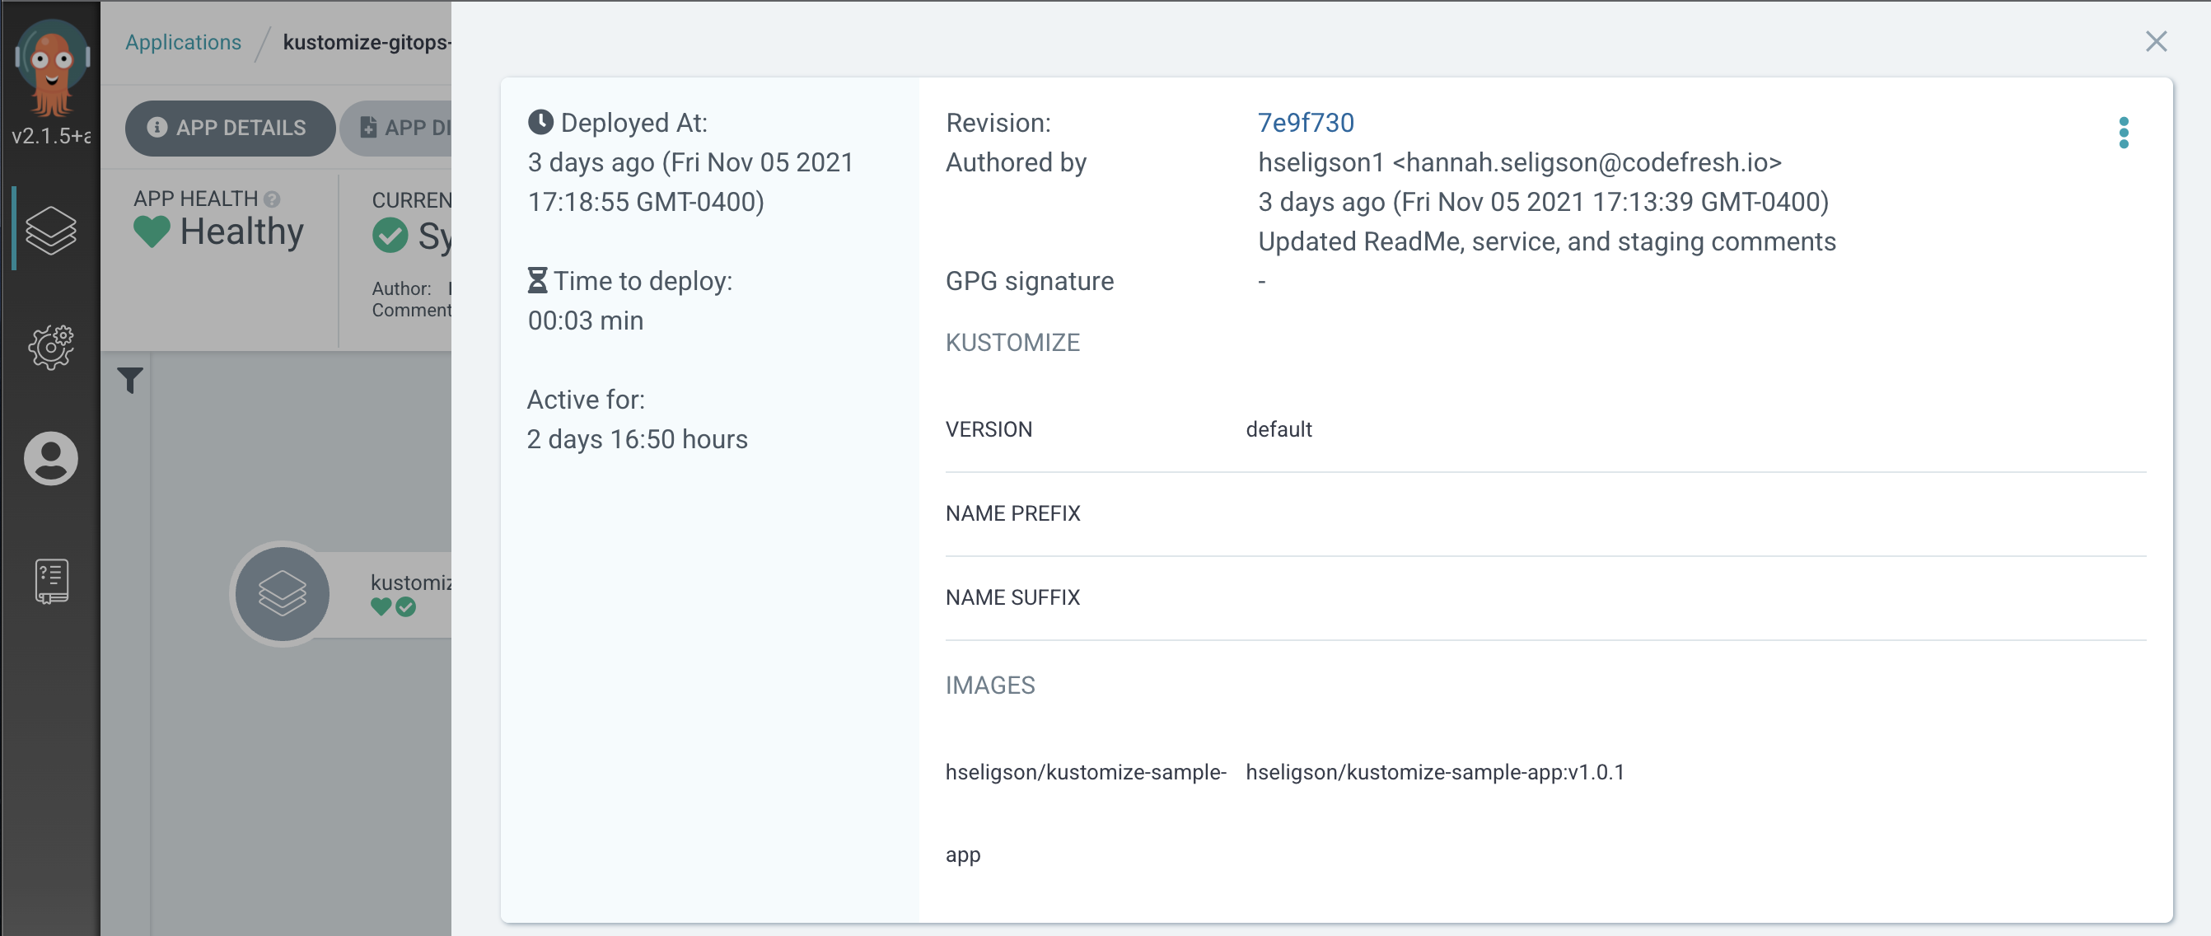Open the Argo CD octopus logo
The width and height of the screenshot is (2211, 936).
coord(52,67)
